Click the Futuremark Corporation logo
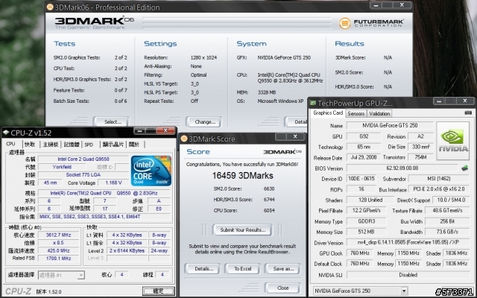The width and height of the screenshot is (477, 298). click(x=371, y=23)
